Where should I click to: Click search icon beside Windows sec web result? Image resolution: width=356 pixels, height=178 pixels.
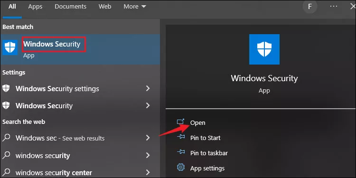coord(6,138)
